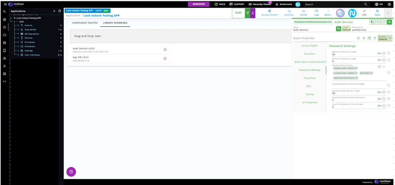Screen dimensions: 395x185
Task: Click the circular progress indicator in toolbar
Action: point(340,13)
